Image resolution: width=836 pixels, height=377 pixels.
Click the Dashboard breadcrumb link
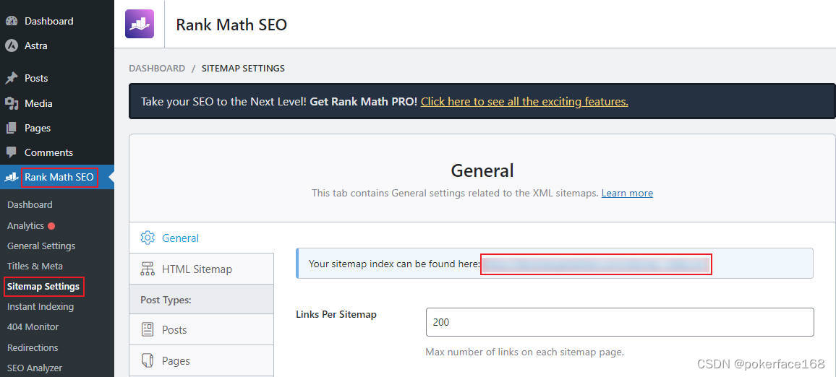157,68
